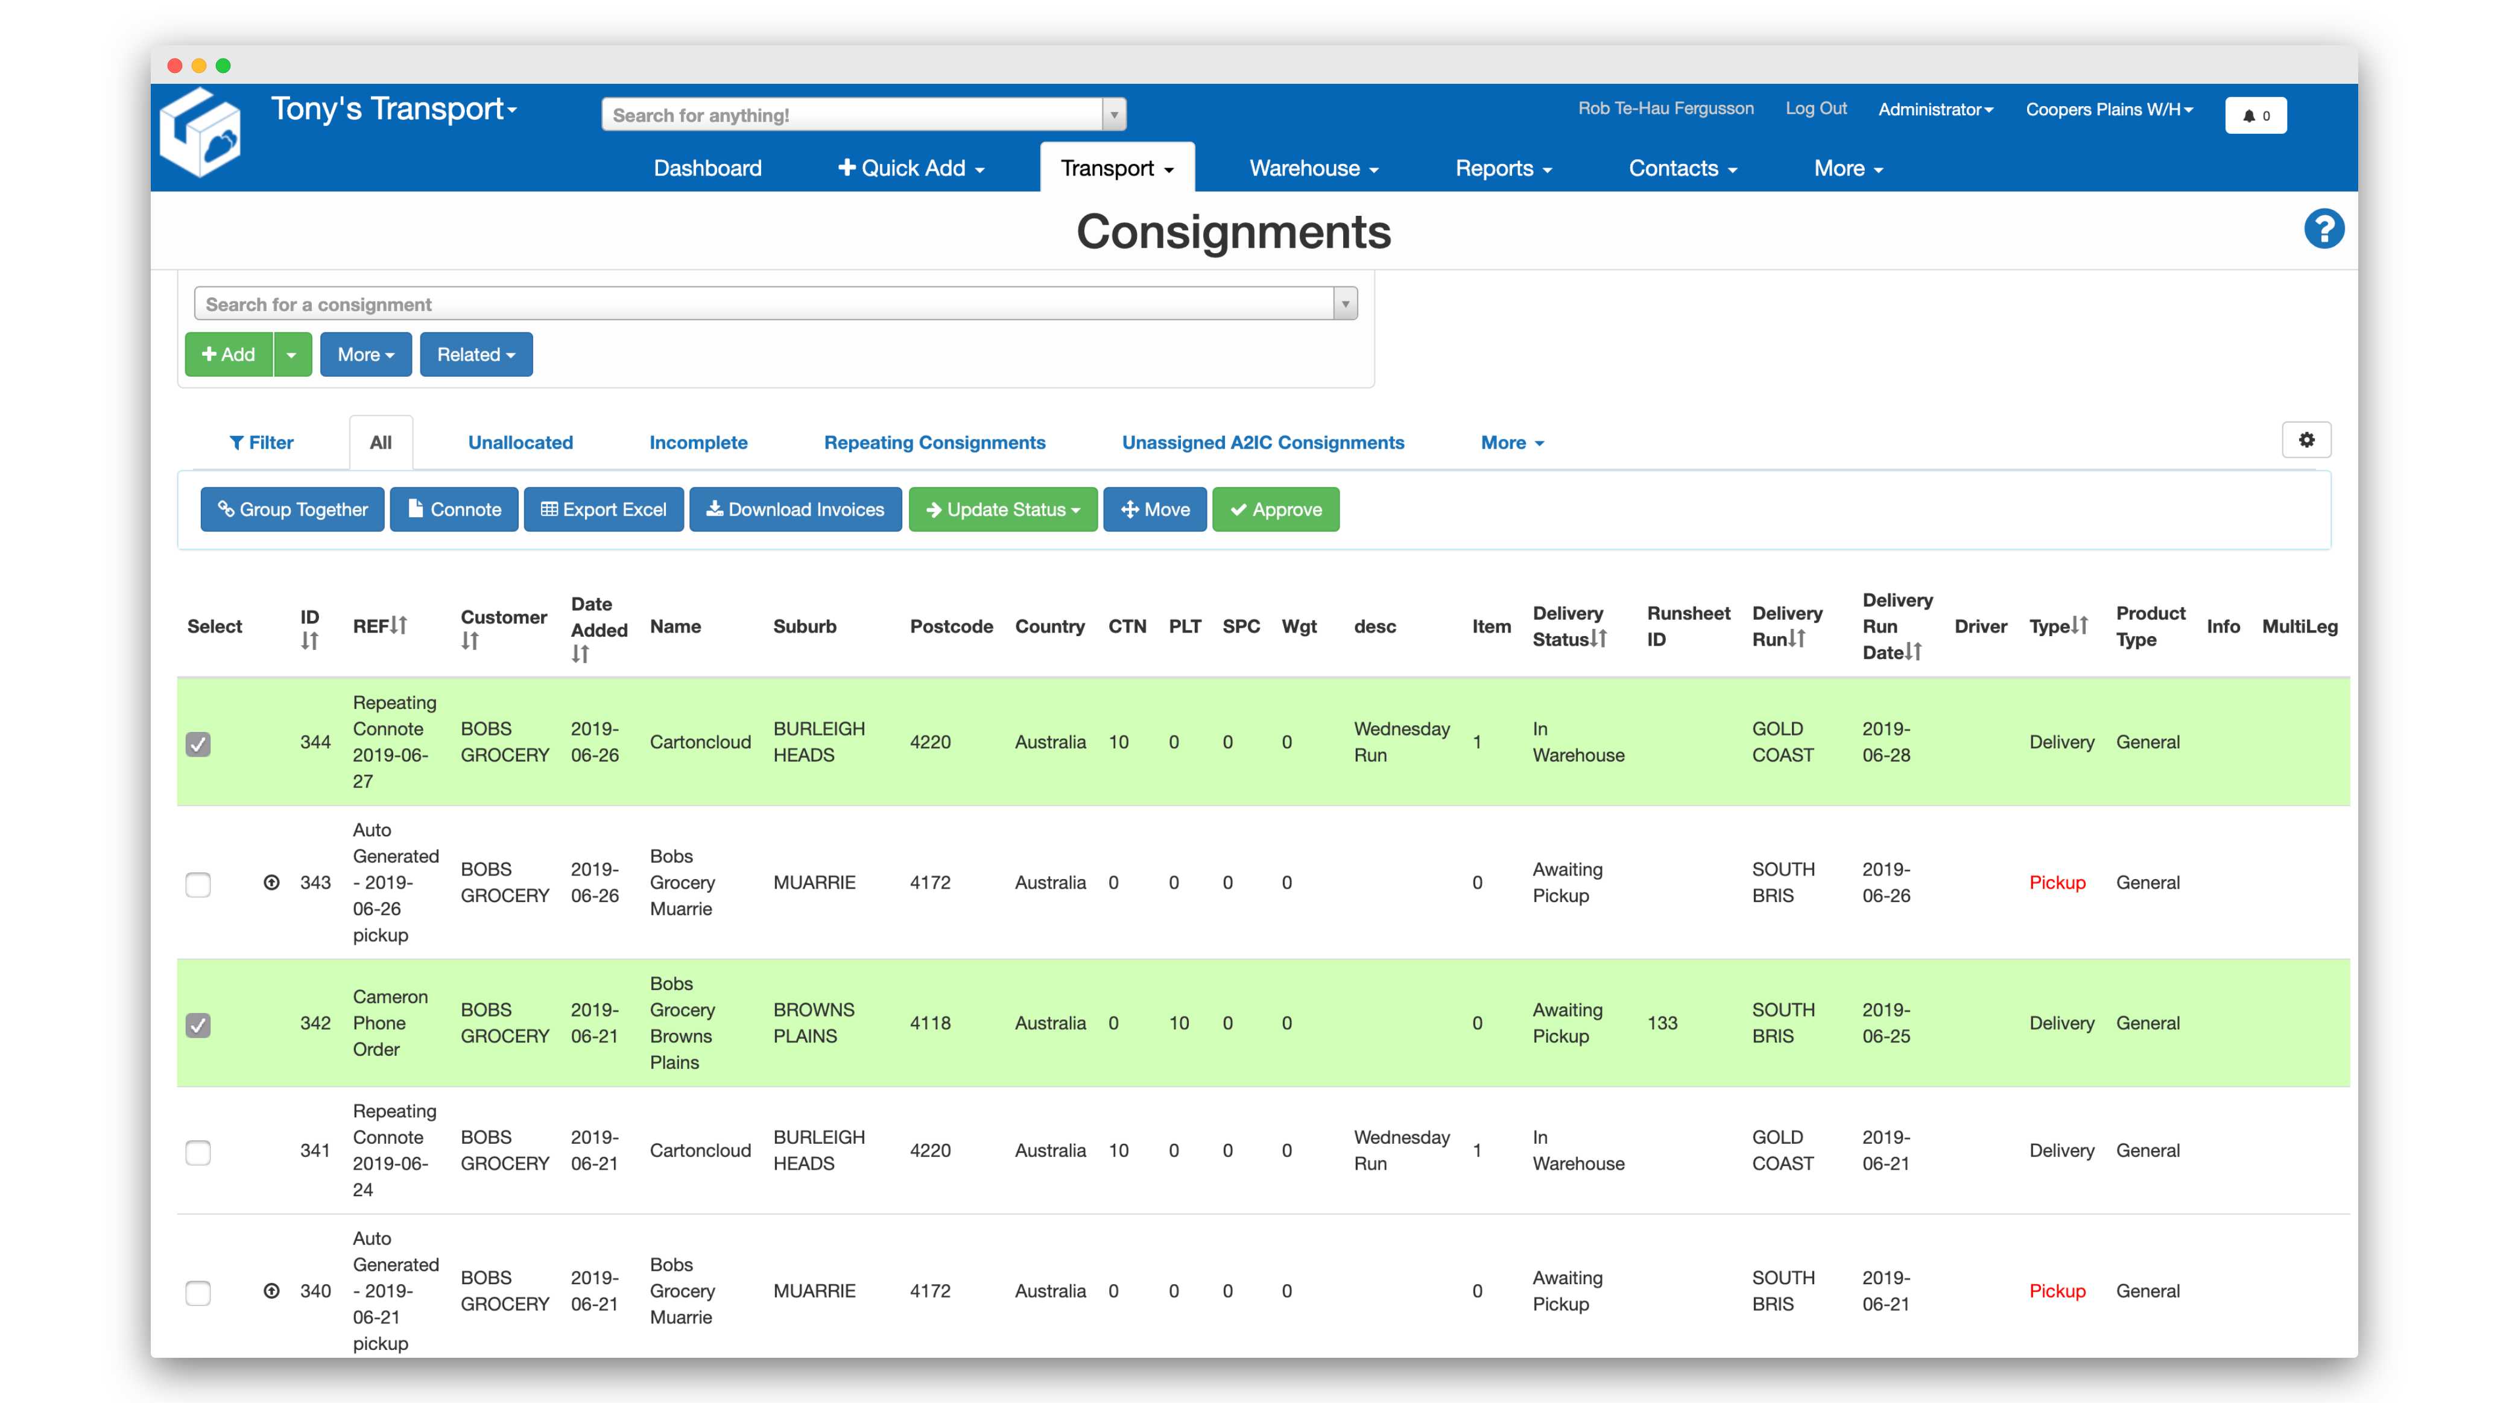
Task: Click the Search for a consignment field
Action: click(762, 304)
